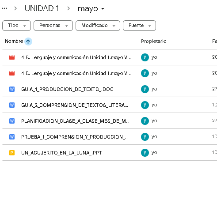Click owner avatar on GUIA_1_PRODUCCION row
The height and width of the screenshot is (211, 217).
(145, 89)
